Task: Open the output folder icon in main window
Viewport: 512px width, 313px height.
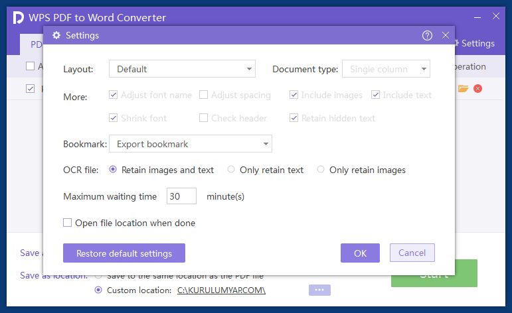Action: coord(463,88)
